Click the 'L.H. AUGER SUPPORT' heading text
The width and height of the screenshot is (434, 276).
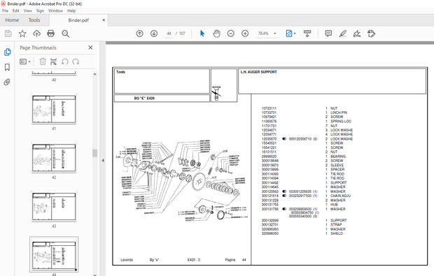[x=258, y=72]
